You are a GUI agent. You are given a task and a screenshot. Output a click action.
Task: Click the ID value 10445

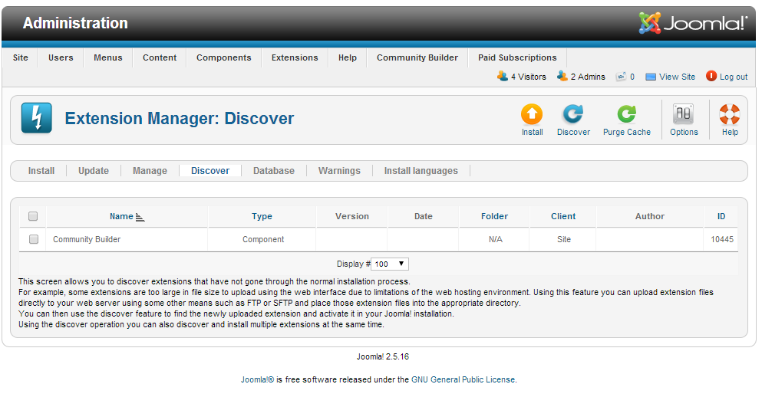click(x=721, y=239)
